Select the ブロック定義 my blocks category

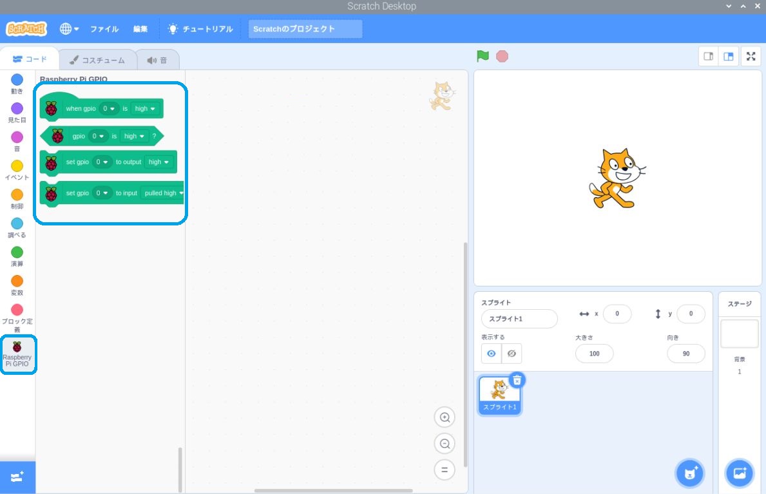coord(17,318)
